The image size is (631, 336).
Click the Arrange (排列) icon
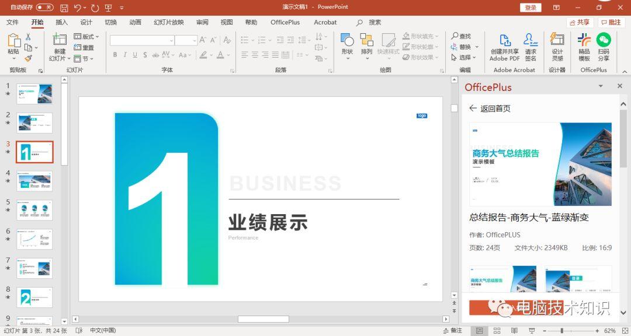pos(366,40)
